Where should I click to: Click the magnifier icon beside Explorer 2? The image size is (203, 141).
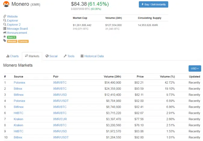tap(5, 24)
